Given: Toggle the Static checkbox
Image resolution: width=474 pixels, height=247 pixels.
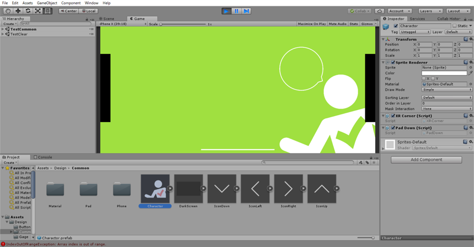Looking at the screenshot, I should point(454,26).
